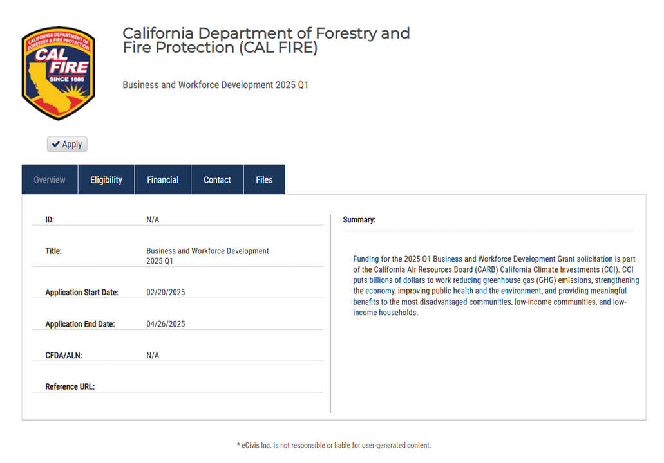Switch to the Eligibility tab
This screenshot has height=463, width=664.
[106, 179]
